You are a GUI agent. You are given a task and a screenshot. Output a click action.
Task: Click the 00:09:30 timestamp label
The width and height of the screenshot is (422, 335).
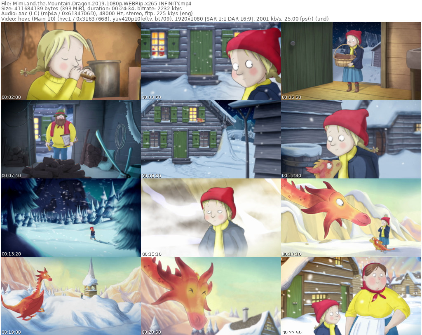click(151, 176)
